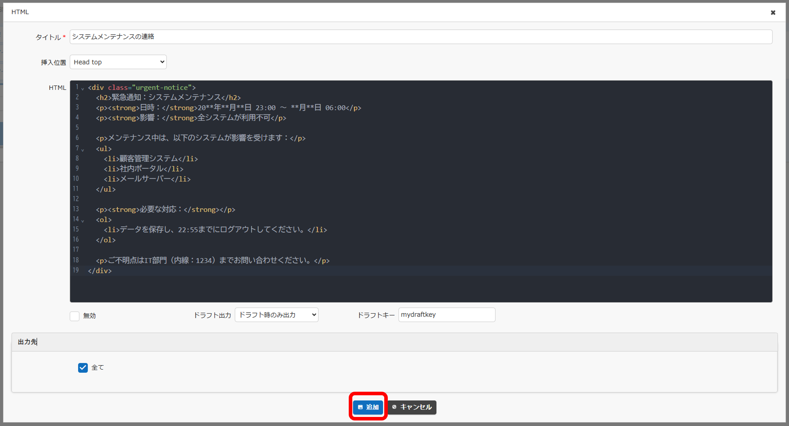Image resolution: width=789 pixels, height=426 pixels.
Task: Click the h2 heading code on line 2
Action: pyautogui.click(x=168, y=97)
